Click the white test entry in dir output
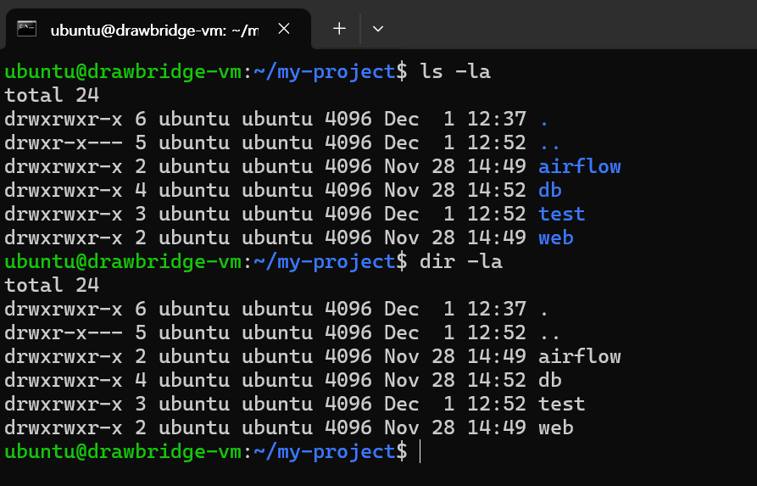The width and height of the screenshot is (757, 486). point(561,404)
